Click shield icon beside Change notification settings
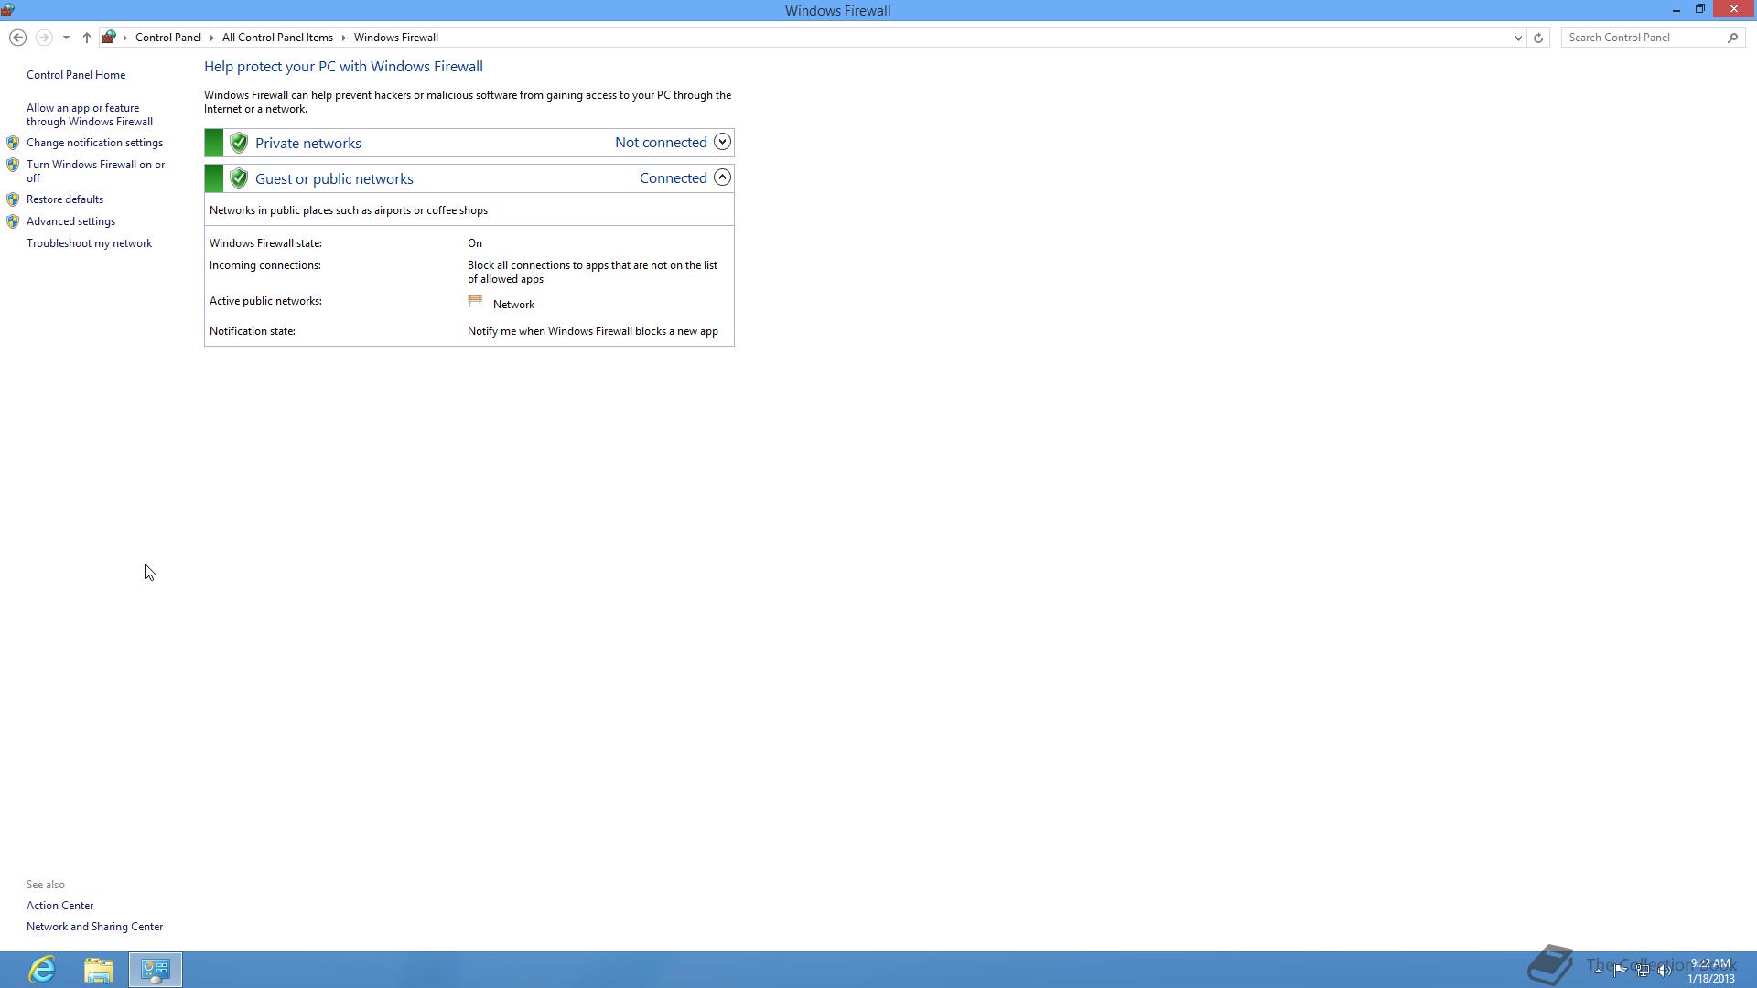Image resolution: width=1757 pixels, height=988 pixels. click(x=13, y=143)
